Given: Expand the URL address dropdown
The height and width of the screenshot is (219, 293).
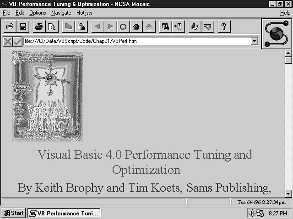Looking at the screenshot, I should (255, 42).
